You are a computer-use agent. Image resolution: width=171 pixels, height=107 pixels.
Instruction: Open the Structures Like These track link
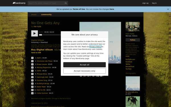[x=45, y=61]
